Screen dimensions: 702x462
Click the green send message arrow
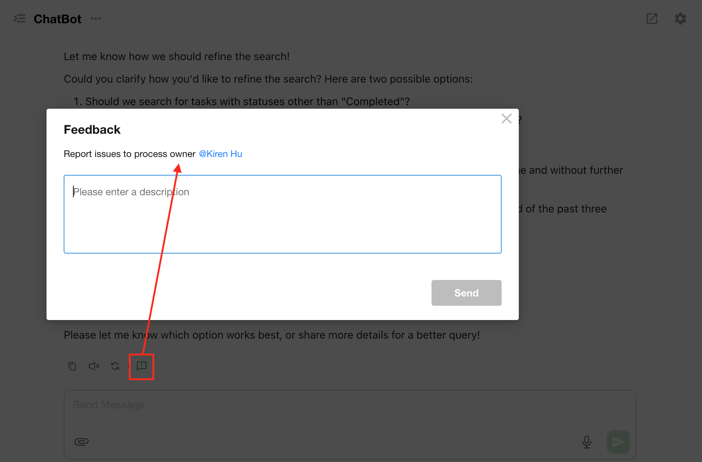(618, 442)
